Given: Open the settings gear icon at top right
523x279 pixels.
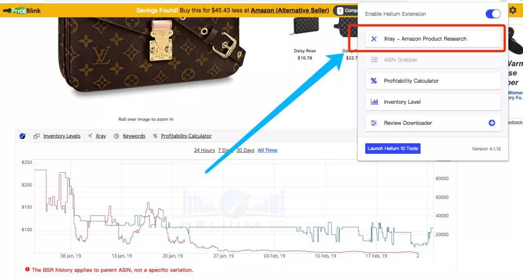Looking at the screenshot, I should click(513, 10).
